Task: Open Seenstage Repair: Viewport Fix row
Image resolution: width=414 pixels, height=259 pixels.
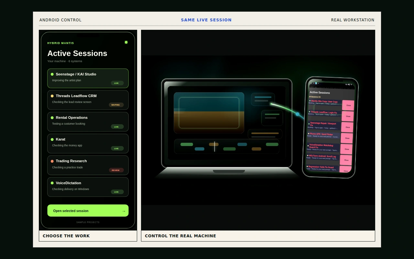Action: tap(324, 125)
